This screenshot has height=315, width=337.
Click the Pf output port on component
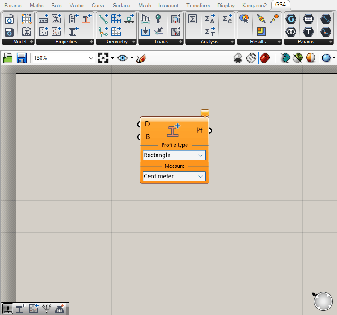click(210, 131)
